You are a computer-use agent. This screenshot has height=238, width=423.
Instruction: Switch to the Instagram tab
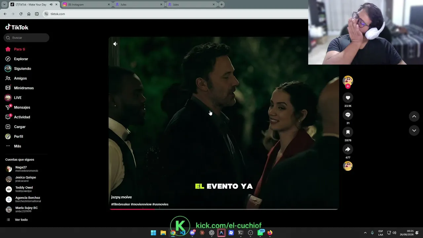point(86,5)
